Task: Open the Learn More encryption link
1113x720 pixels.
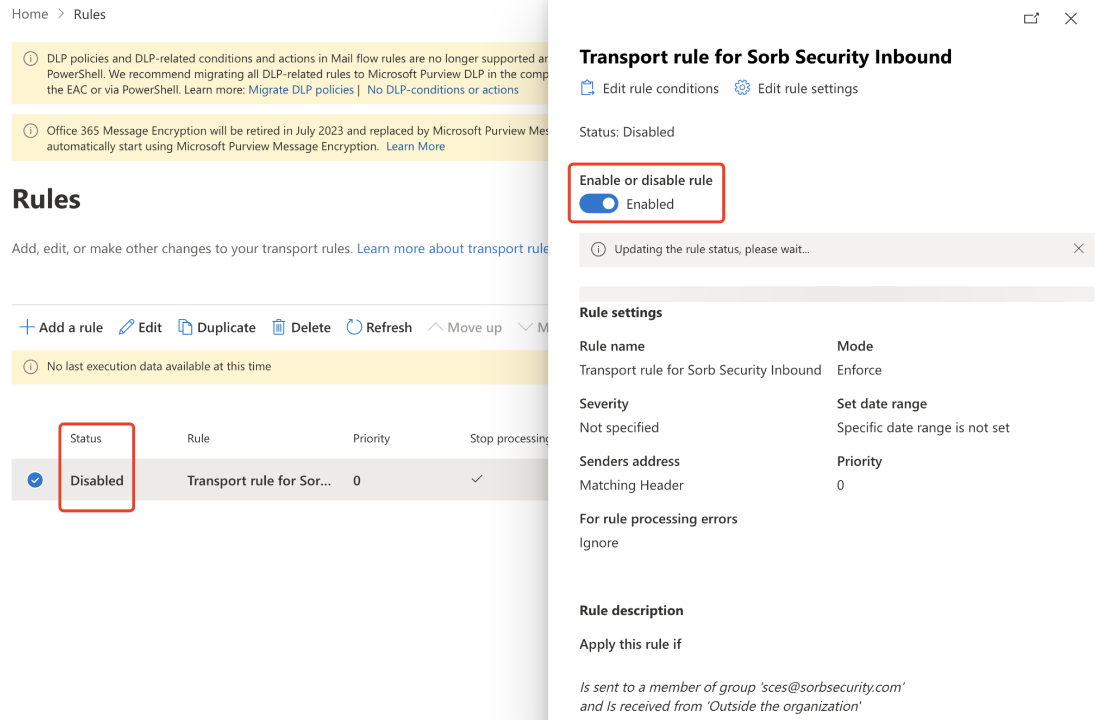Action: [x=415, y=146]
